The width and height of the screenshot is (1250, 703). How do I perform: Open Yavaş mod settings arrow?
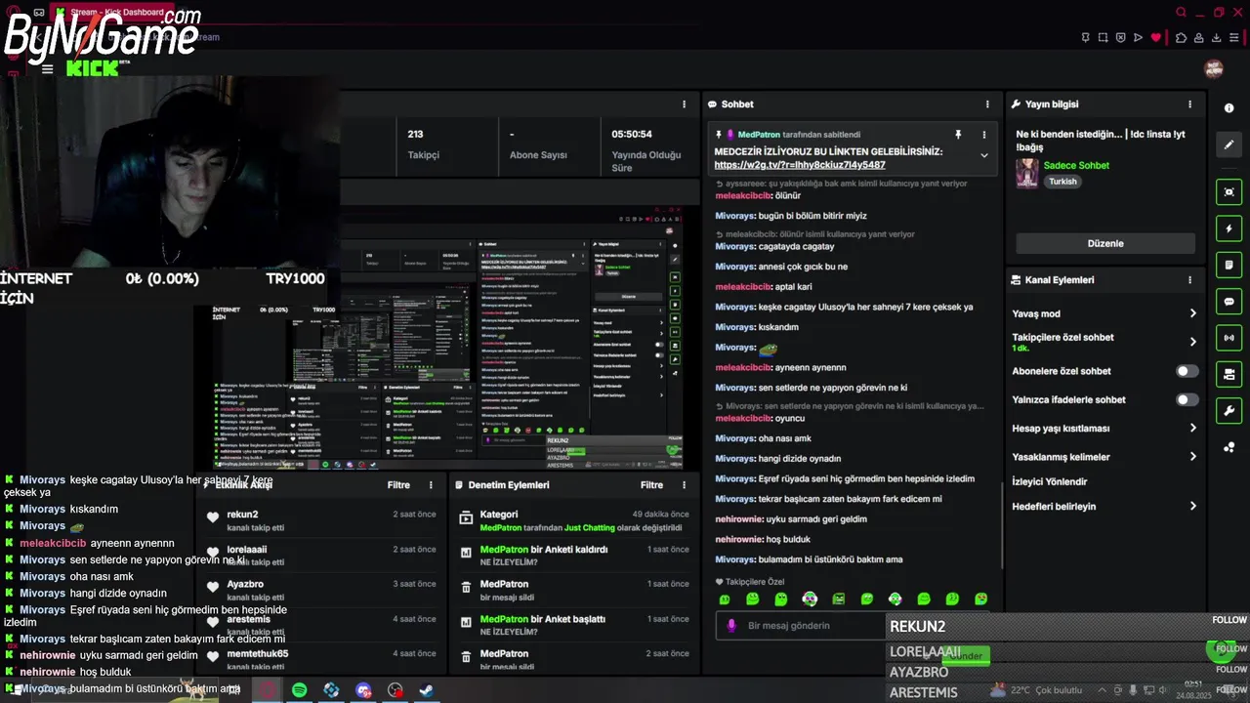tap(1192, 313)
